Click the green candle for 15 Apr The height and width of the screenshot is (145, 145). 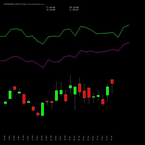pyautogui.click(x=108, y=91)
